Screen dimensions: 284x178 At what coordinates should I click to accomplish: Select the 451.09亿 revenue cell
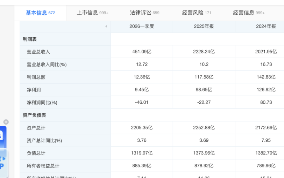tap(142, 52)
